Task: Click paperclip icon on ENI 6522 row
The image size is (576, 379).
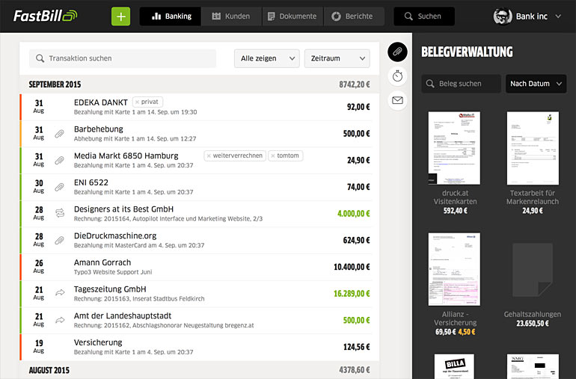Action: (60, 188)
